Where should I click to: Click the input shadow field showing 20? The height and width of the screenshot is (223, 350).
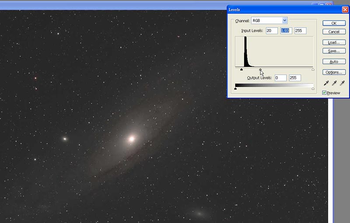[x=271, y=31]
